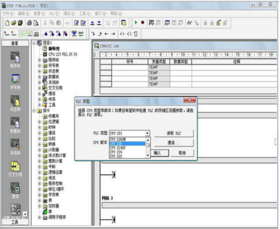Viewport: 280px width, 229px height.
Task: Expand the 状态表 tree node
Action: tap(40, 71)
